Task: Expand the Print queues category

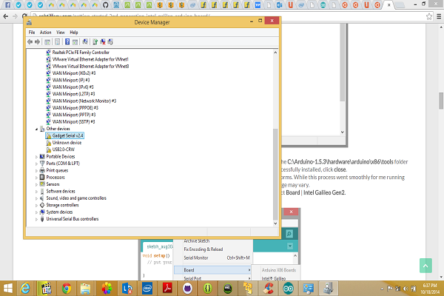Action: click(x=36, y=170)
